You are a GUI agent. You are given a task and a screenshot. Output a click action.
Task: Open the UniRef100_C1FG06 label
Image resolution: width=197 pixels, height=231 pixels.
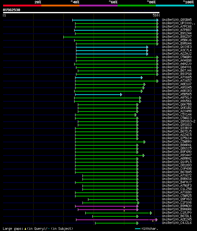pyautogui.click(x=177, y=203)
